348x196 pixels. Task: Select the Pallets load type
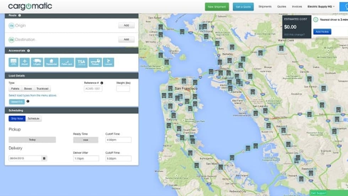click(15, 89)
